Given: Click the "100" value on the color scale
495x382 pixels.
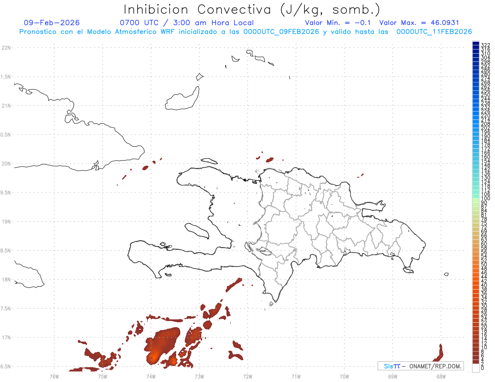Looking at the screenshot, I should coord(486,198).
